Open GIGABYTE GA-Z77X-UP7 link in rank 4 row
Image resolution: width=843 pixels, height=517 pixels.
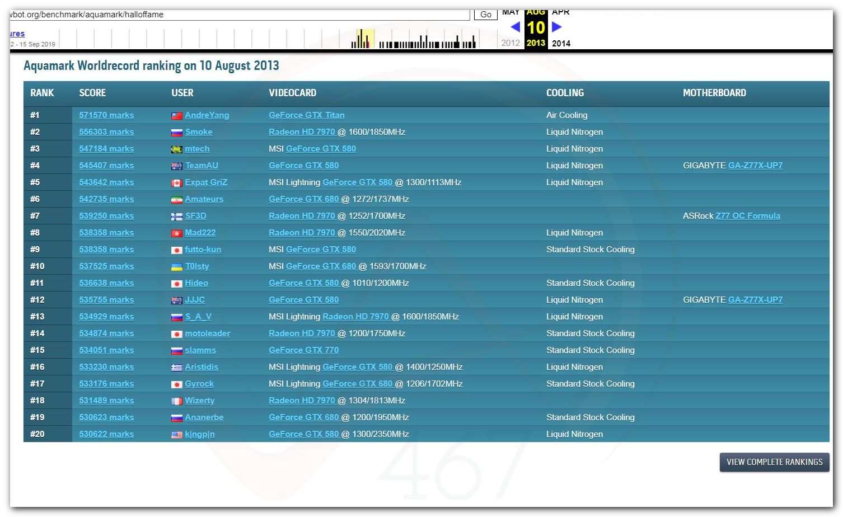(755, 166)
